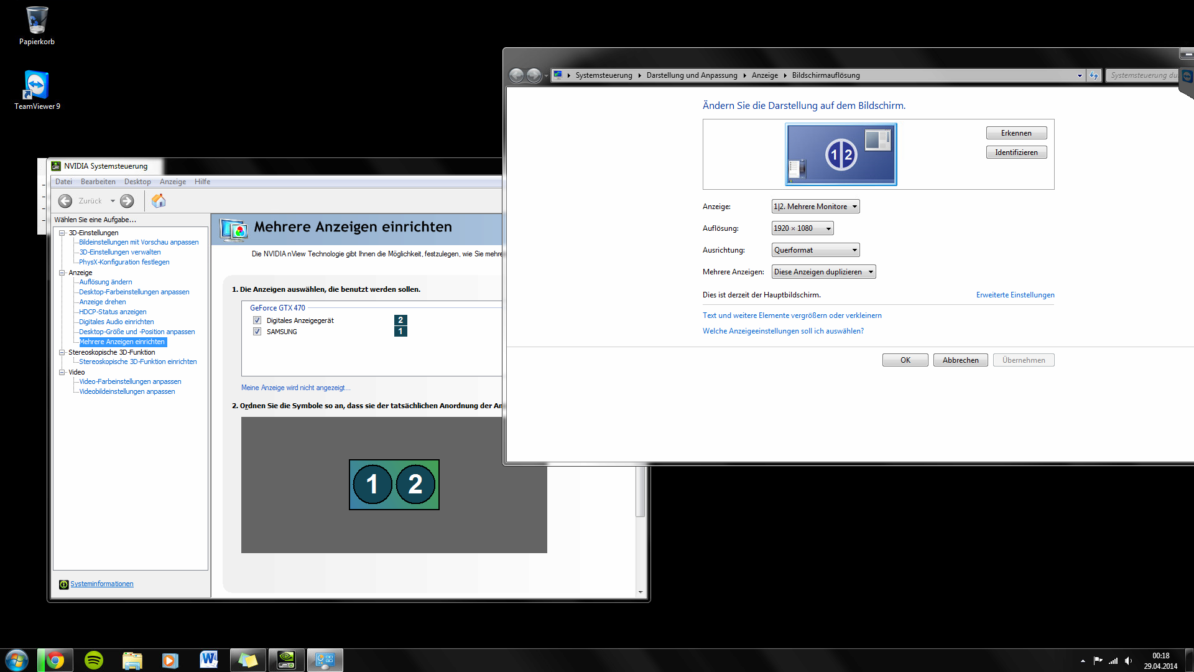
Task: Open the Erweiterte Einstellungen link
Action: tap(1015, 295)
